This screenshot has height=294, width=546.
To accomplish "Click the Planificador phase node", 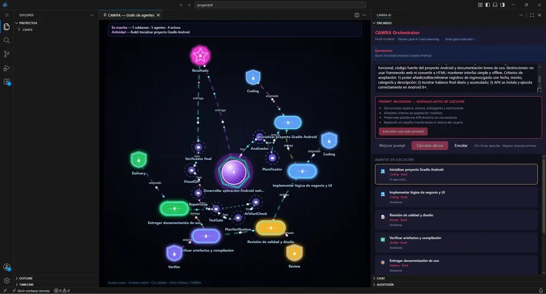I will point(272,158).
